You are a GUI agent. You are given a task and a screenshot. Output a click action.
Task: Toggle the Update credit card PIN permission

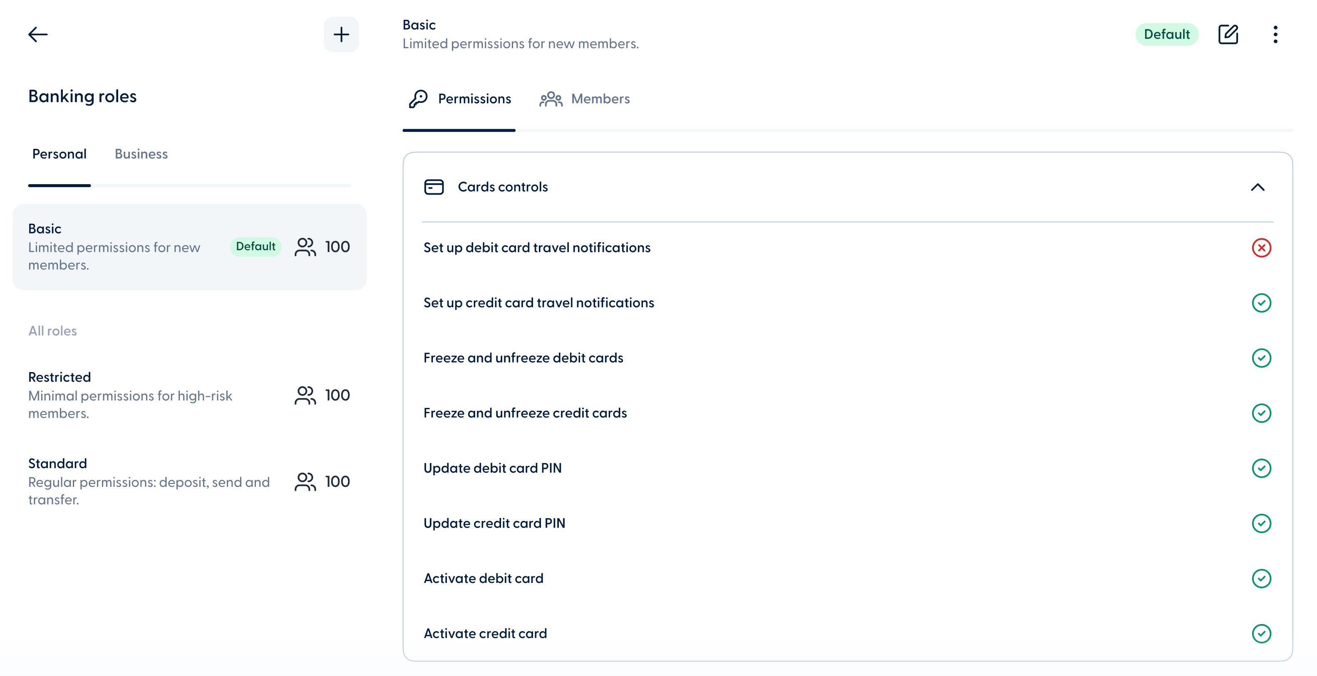1262,523
